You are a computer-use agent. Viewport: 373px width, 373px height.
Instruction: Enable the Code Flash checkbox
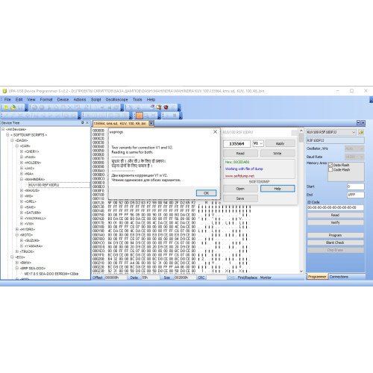click(330, 169)
